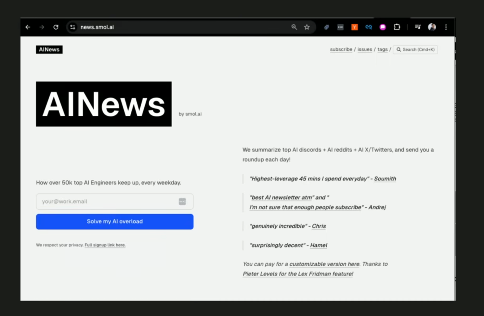484x316 pixels.
Task: Open the dark three-dot extension icon
Action: coord(340,27)
